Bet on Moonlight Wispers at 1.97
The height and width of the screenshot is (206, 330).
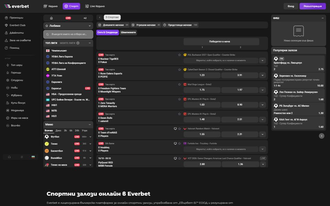240,90
